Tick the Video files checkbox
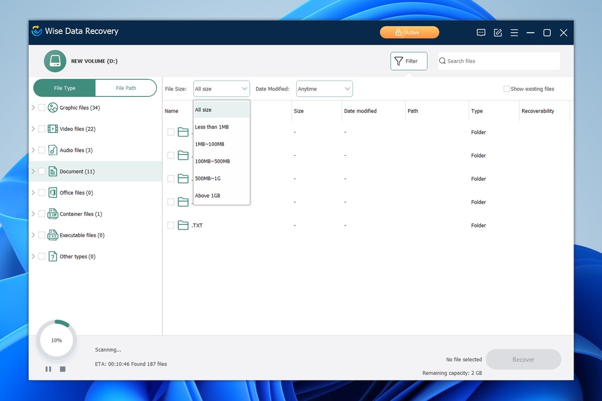This screenshot has height=401, width=602. click(x=42, y=129)
